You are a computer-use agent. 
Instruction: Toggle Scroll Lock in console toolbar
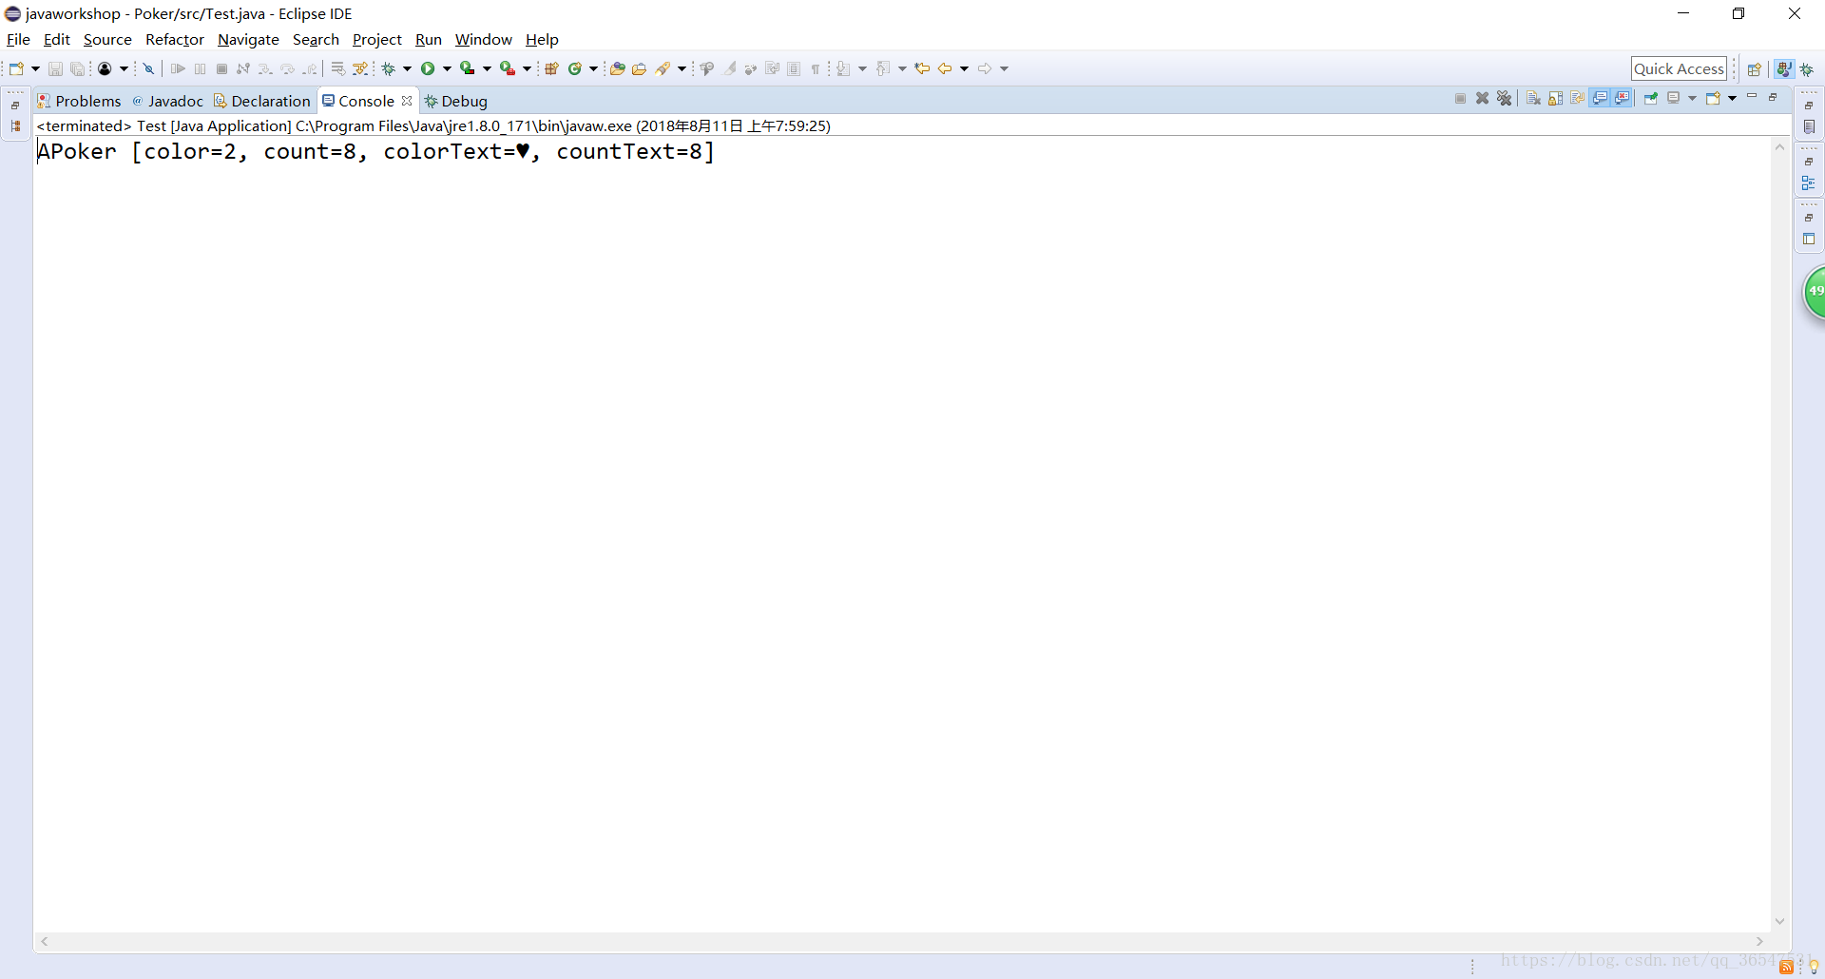(1555, 98)
